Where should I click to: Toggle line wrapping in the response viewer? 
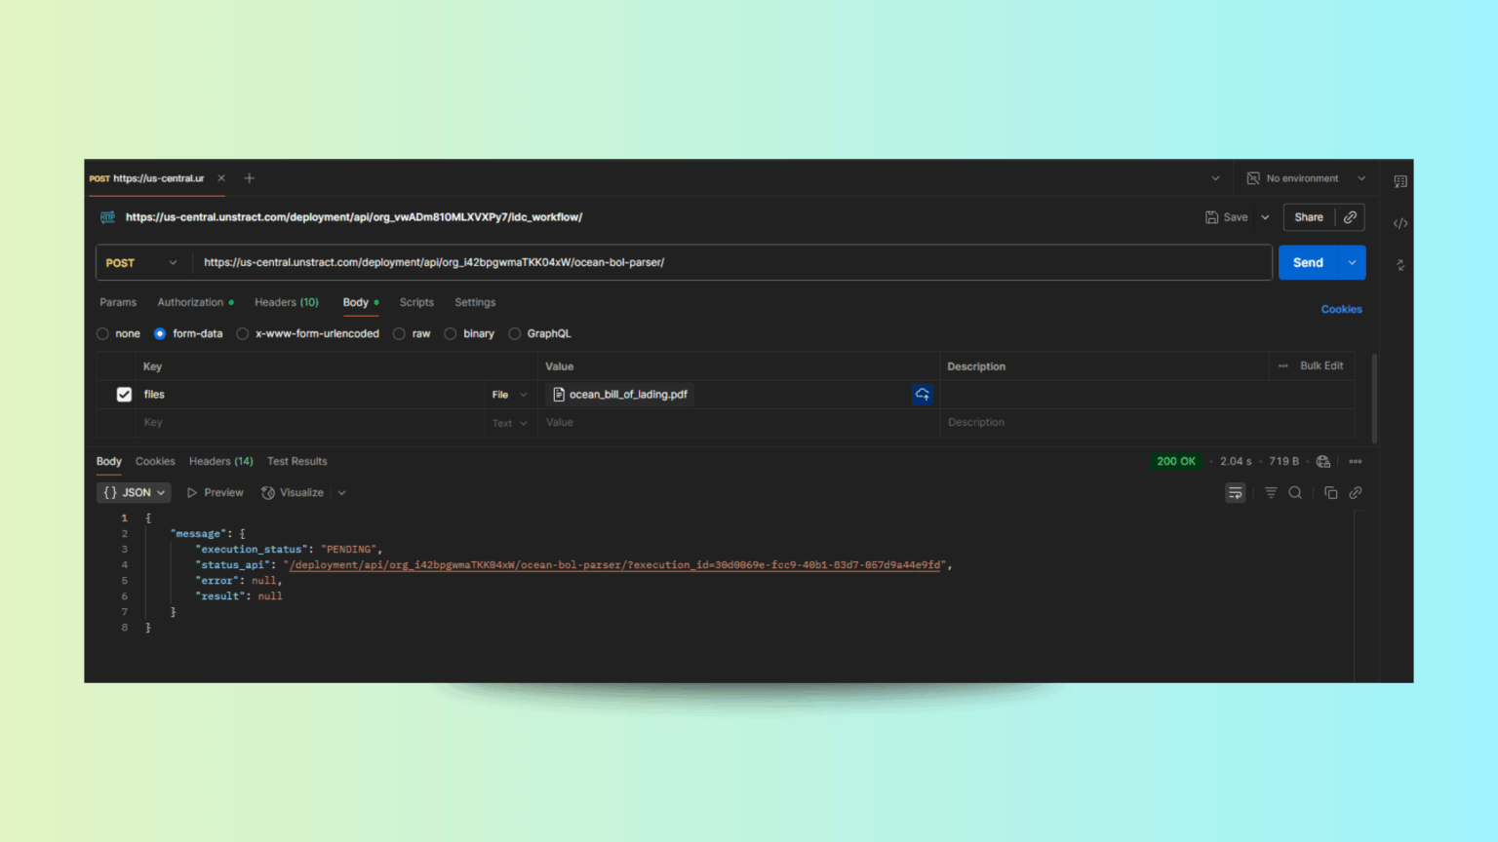(1235, 492)
